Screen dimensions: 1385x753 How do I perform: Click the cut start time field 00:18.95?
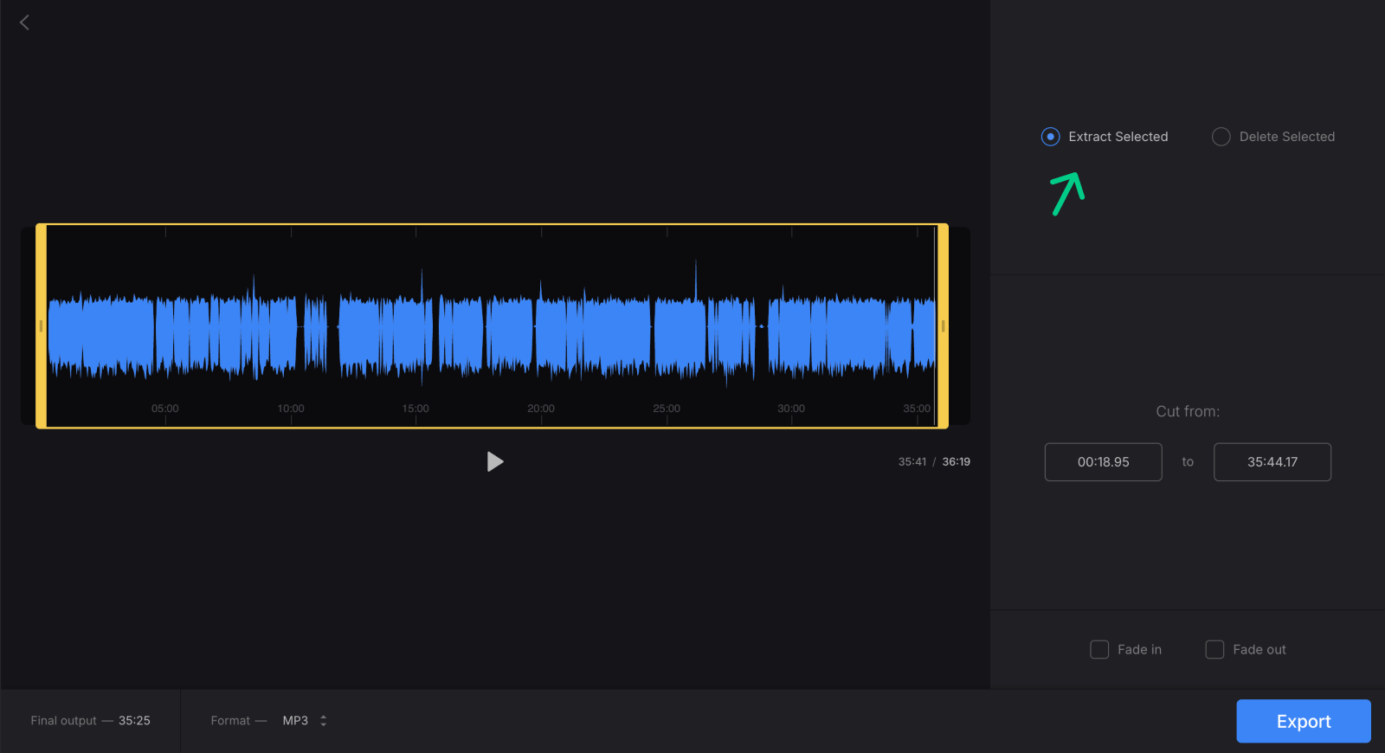coord(1103,462)
